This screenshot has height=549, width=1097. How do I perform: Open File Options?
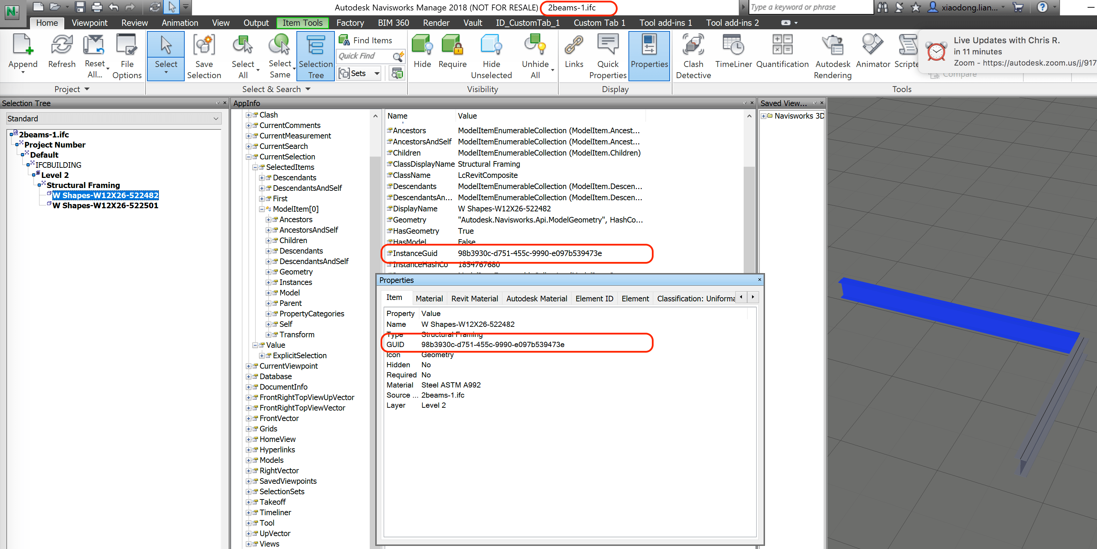coord(126,45)
